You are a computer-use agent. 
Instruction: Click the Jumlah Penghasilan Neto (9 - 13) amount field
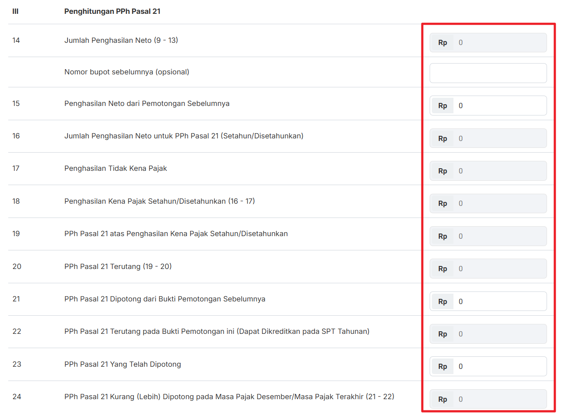pos(498,42)
